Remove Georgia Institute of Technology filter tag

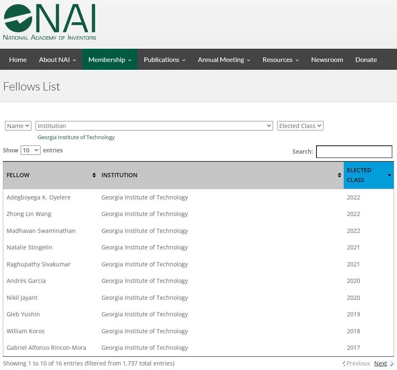[76, 137]
